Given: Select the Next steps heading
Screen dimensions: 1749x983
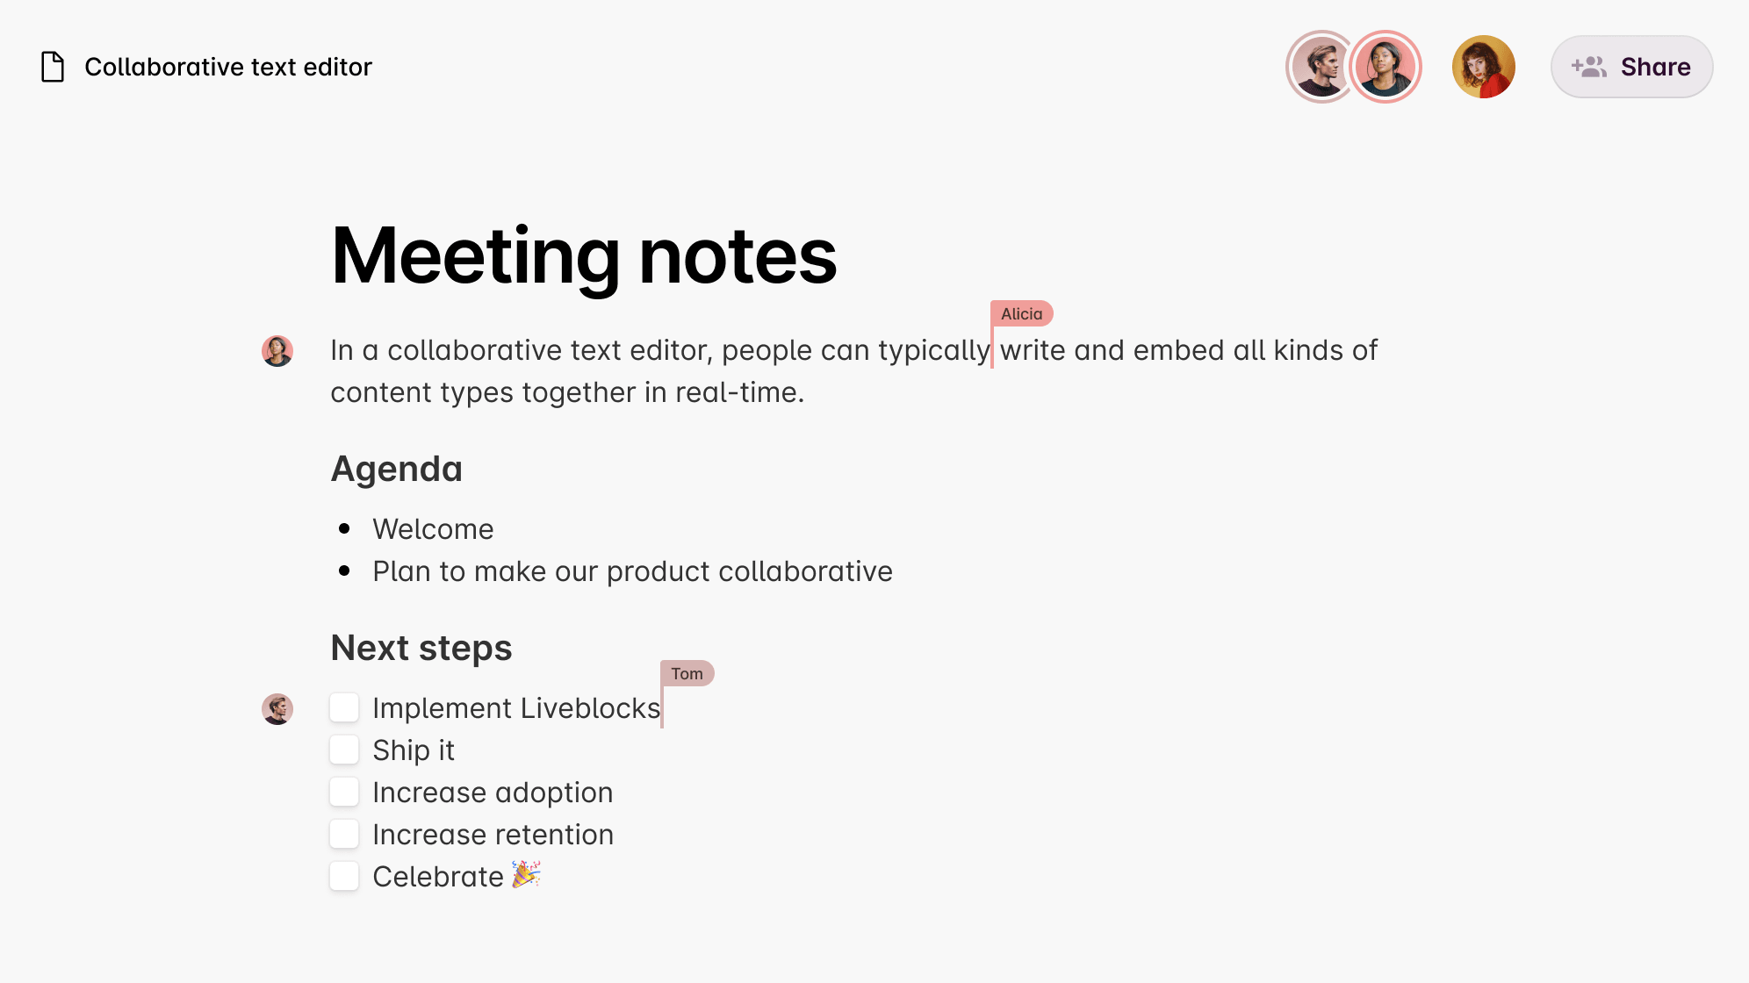Looking at the screenshot, I should point(421,647).
